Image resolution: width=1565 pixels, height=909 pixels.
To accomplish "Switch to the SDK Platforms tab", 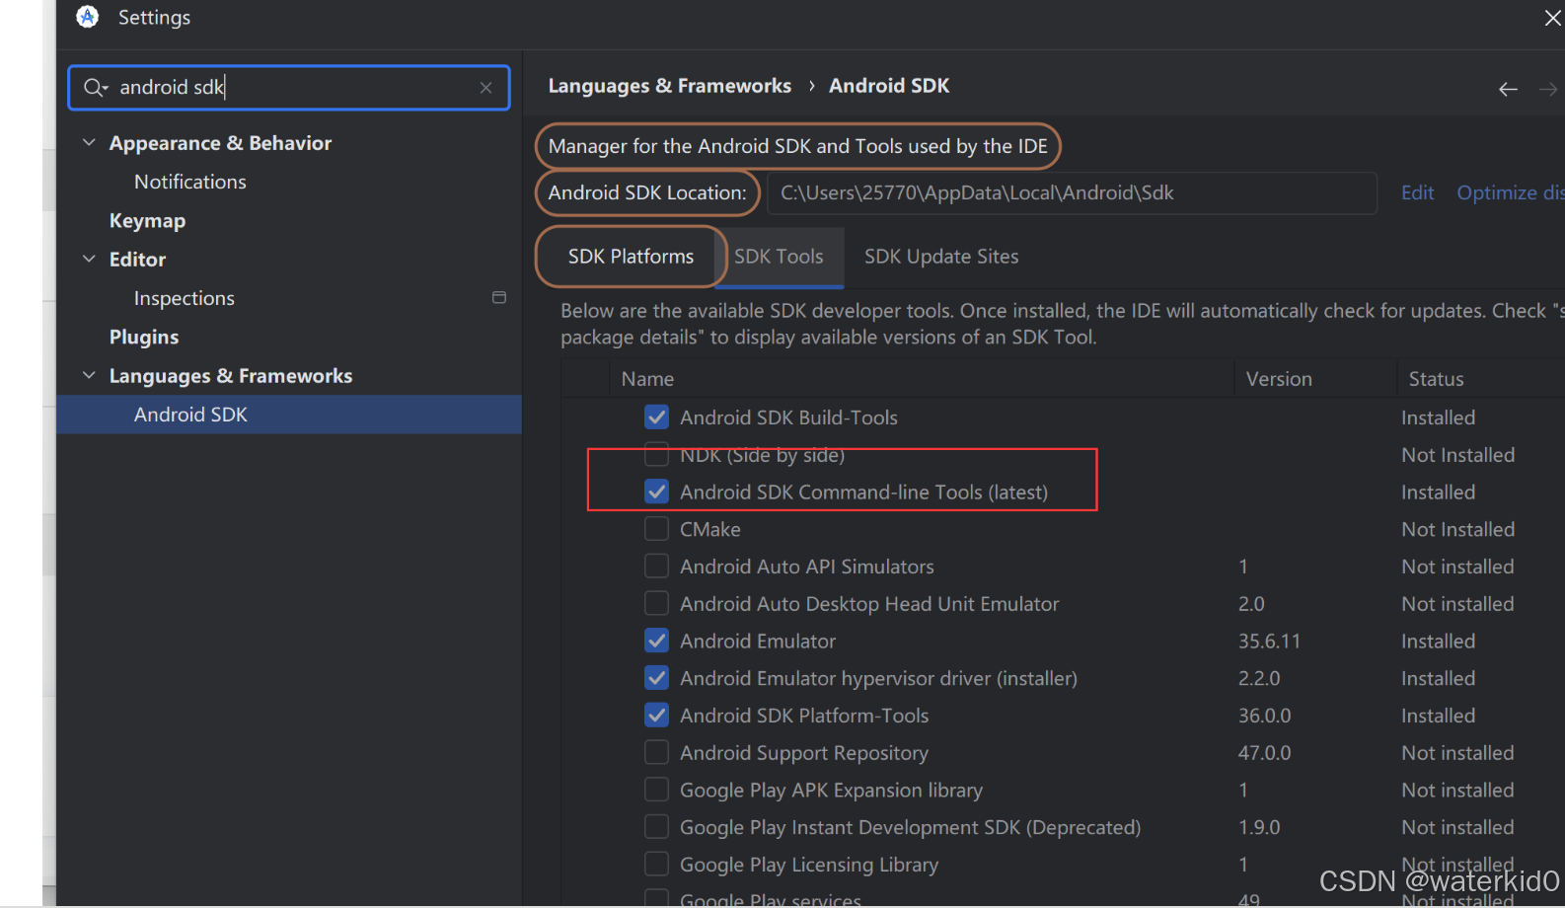I will tap(631, 257).
